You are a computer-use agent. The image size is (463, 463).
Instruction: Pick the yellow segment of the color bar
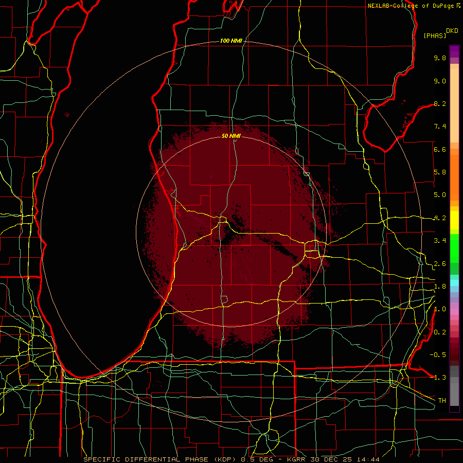tap(454, 220)
